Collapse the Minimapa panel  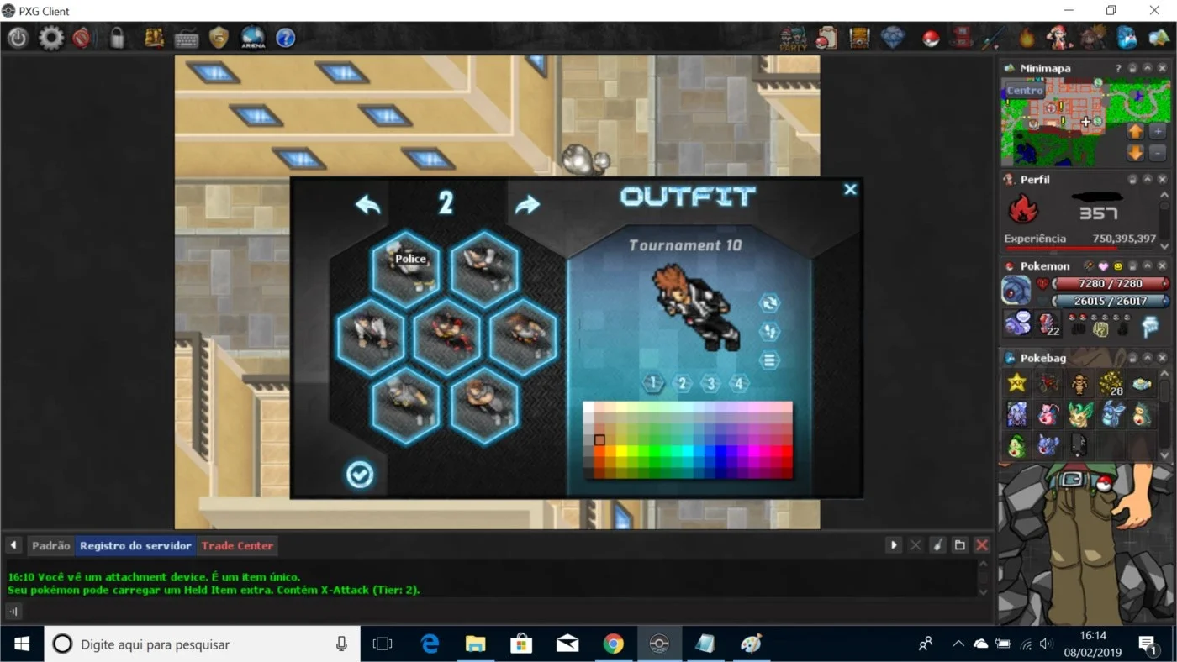(1148, 68)
